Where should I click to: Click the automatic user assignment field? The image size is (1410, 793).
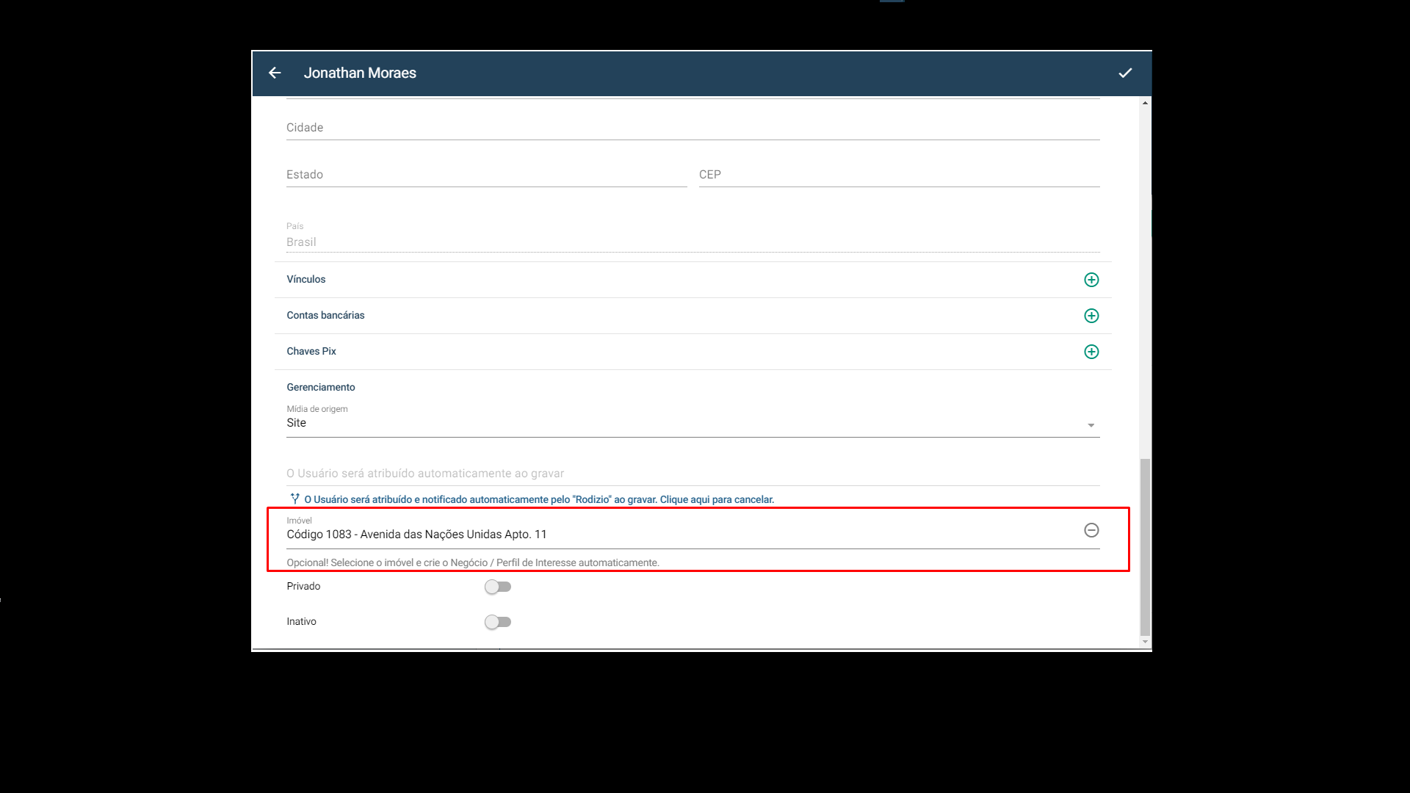pos(693,473)
